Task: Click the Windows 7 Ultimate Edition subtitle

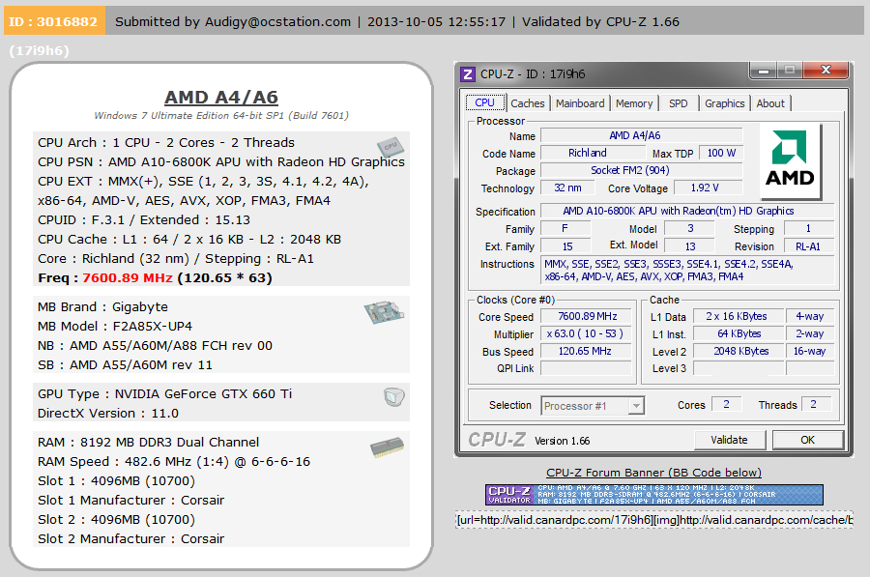Action: pyautogui.click(x=221, y=115)
